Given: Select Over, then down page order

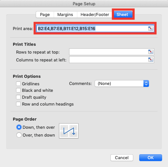Looking at the screenshot, I should coord(19,135).
